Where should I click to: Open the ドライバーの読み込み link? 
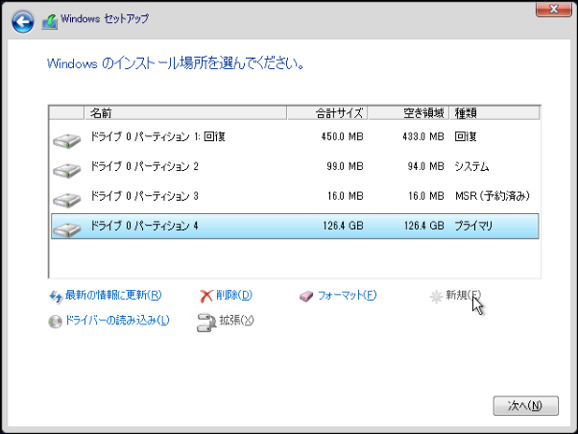coord(117,321)
